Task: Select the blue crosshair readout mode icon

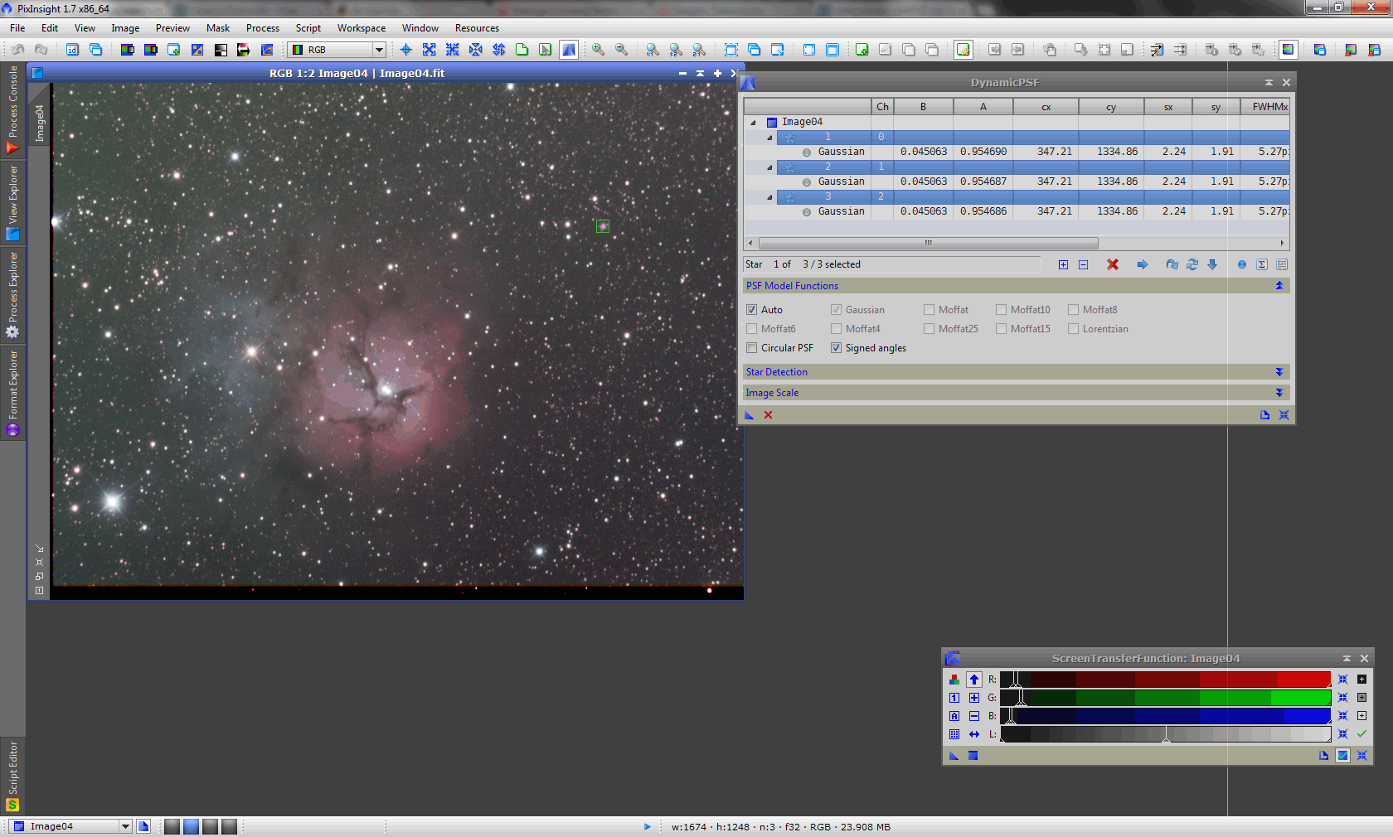Action: (x=406, y=50)
